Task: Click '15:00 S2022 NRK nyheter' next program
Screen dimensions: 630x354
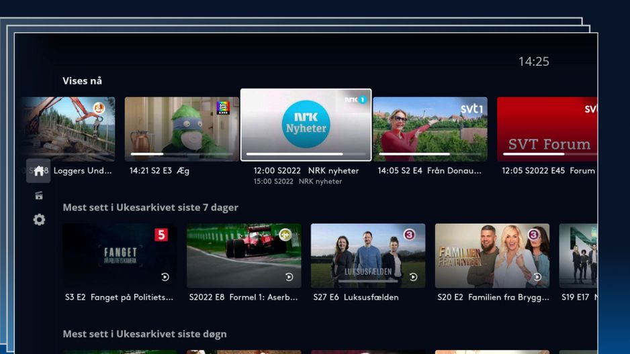Action: (x=298, y=182)
